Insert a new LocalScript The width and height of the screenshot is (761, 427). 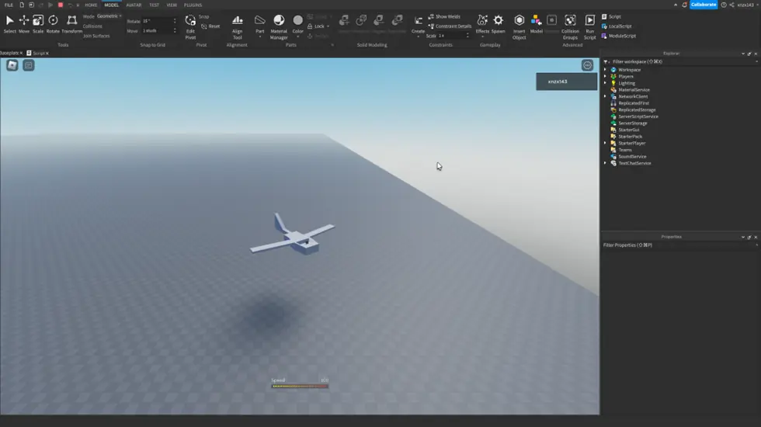tap(617, 26)
